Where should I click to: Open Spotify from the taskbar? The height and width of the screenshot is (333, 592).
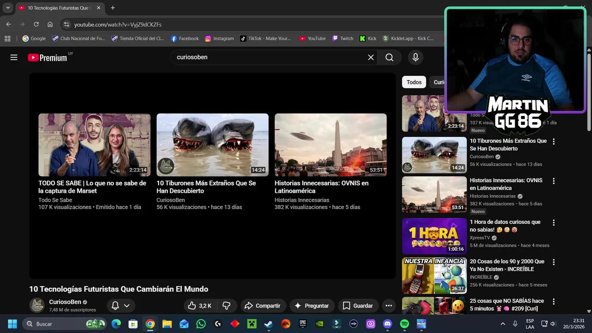point(404,324)
